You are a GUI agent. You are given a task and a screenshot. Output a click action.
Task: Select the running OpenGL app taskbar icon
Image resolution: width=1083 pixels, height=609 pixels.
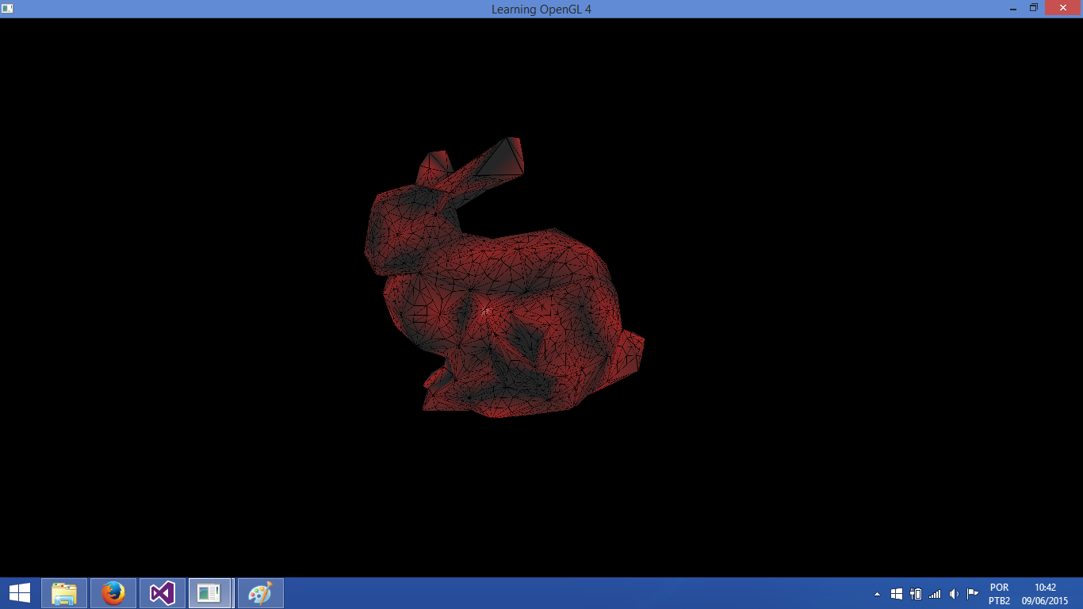(x=210, y=593)
